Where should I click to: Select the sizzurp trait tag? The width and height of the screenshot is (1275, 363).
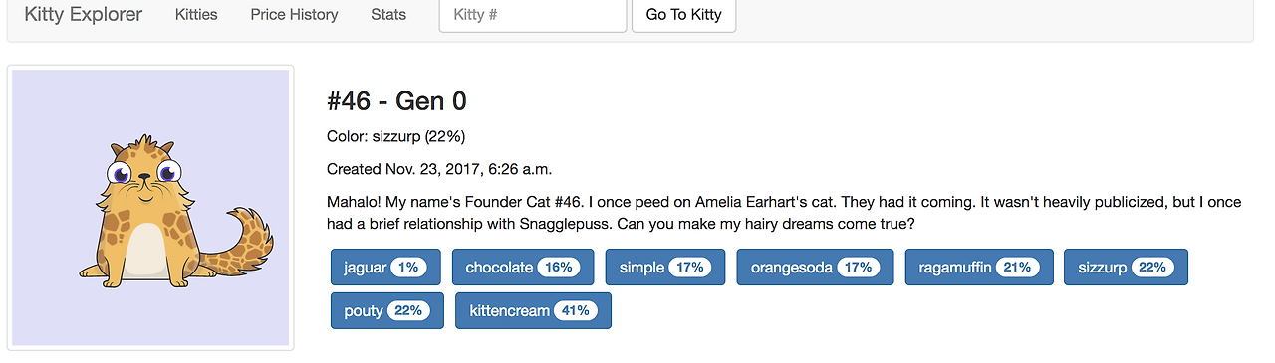pyautogui.click(x=1126, y=268)
